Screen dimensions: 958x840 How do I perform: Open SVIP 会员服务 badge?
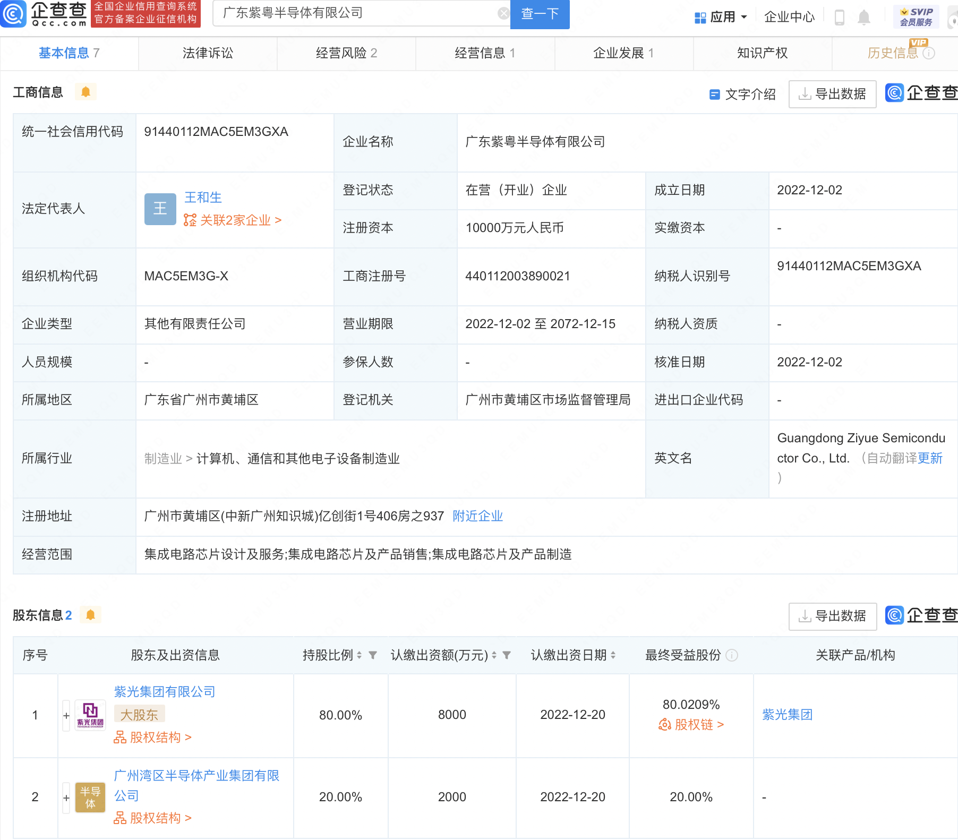[x=916, y=17]
